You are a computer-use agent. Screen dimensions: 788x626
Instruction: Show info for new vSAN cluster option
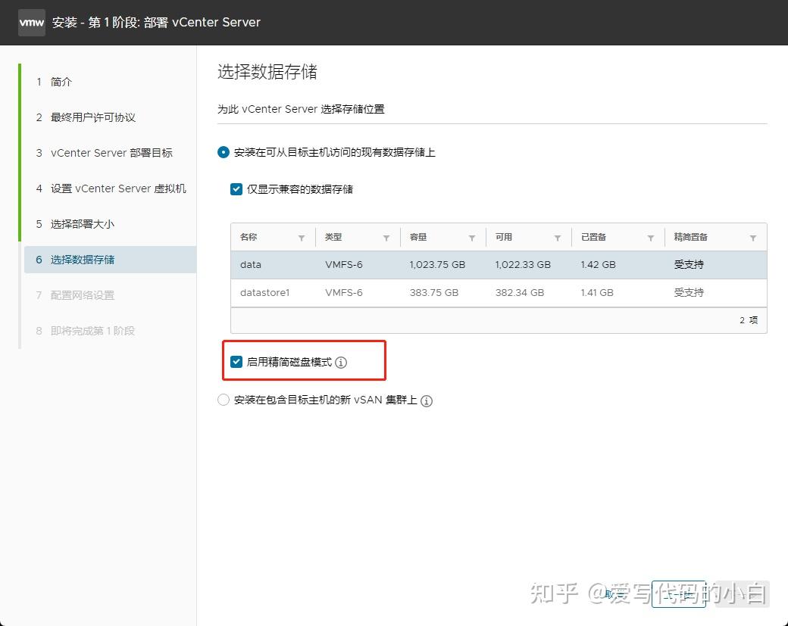pos(426,400)
